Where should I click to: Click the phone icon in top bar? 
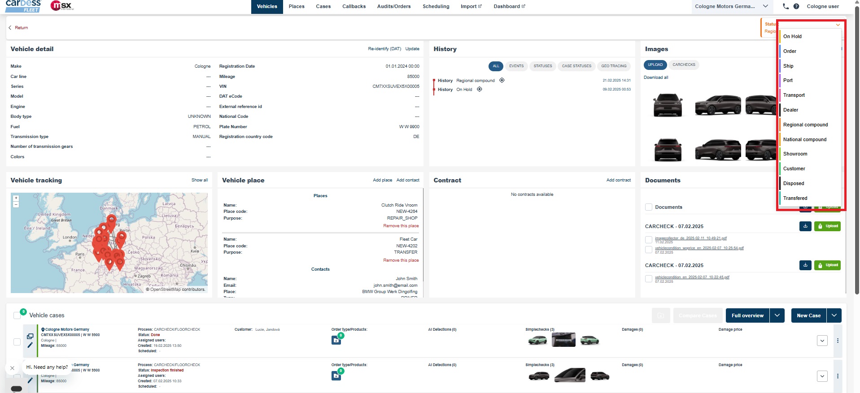(x=786, y=6)
